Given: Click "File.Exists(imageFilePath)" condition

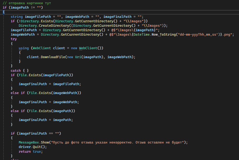Looking at the screenshot, I should (45, 75).
